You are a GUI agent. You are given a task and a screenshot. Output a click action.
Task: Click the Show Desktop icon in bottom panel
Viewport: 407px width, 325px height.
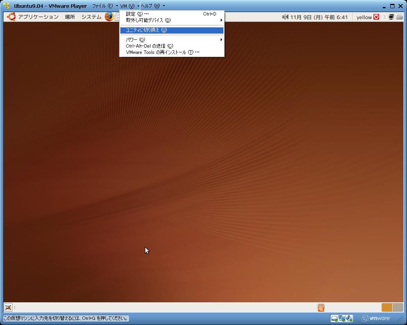point(8,307)
